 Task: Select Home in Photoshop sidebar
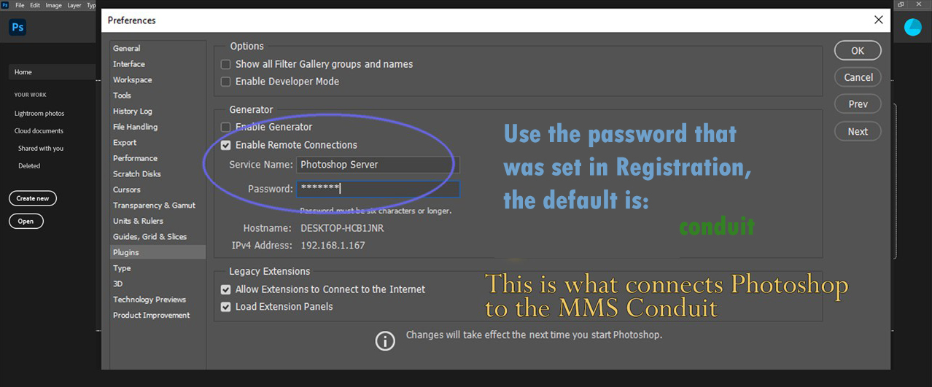(x=52, y=72)
